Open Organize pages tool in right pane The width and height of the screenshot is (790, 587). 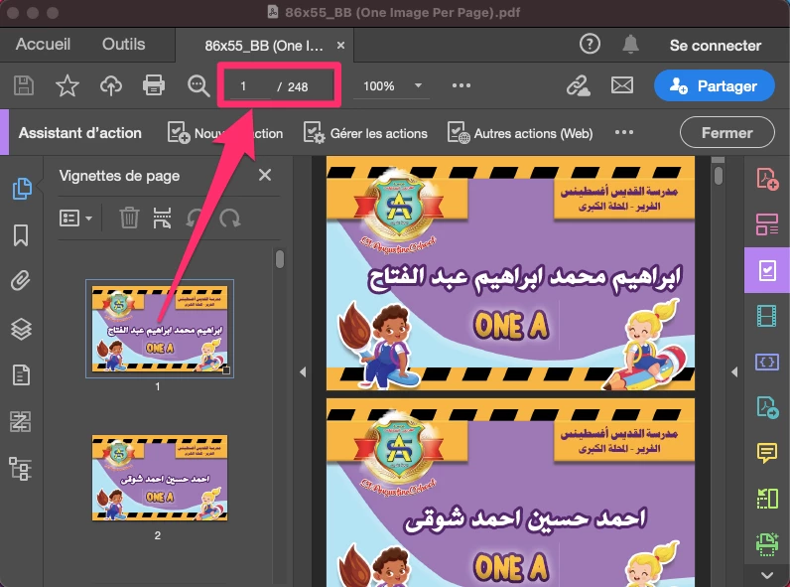(767, 224)
